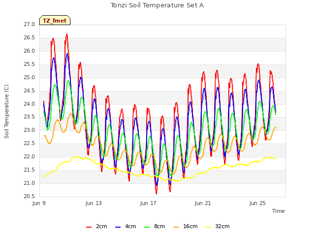Click the 25.5 y-axis tick label

tap(30, 64)
